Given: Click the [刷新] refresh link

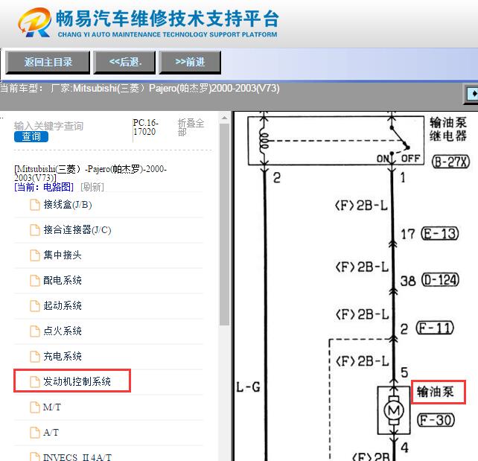Looking at the screenshot, I should click(x=92, y=187).
